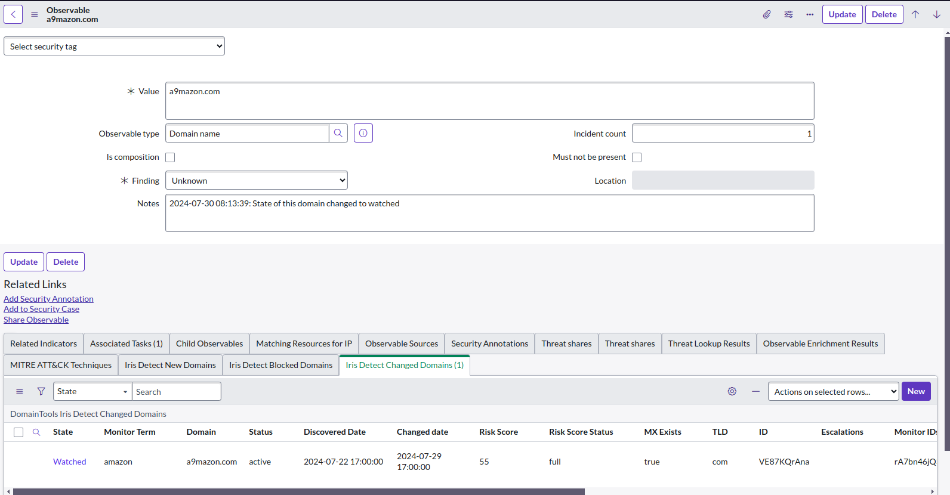Click the paperclip attachments icon
The image size is (950, 495).
tap(767, 14)
